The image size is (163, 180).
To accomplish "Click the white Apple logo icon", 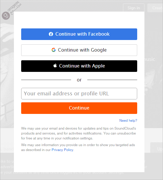I will (x=55, y=66).
